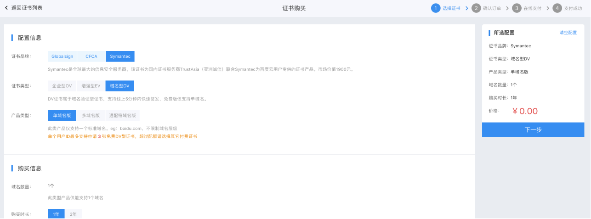
Task: Select 单域名版 product type
Action: click(x=62, y=116)
